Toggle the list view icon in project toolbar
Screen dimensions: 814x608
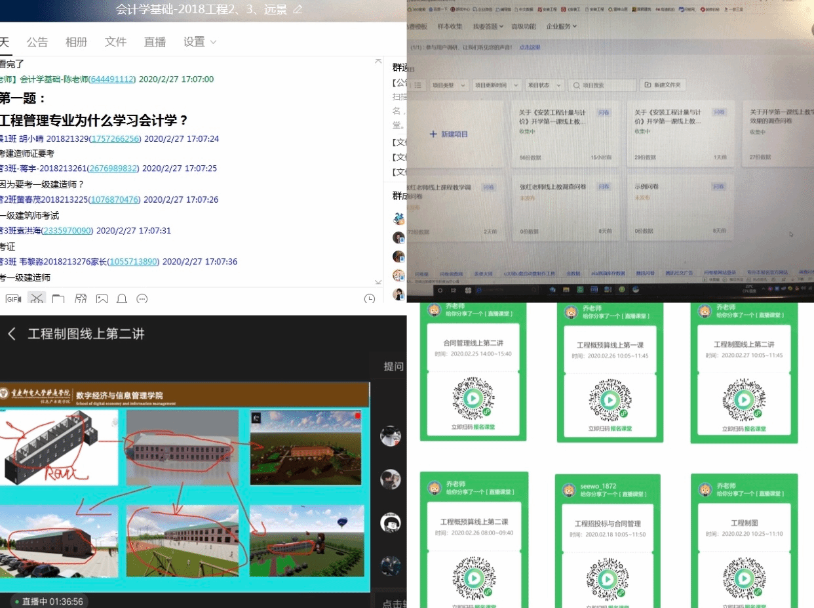(x=418, y=85)
